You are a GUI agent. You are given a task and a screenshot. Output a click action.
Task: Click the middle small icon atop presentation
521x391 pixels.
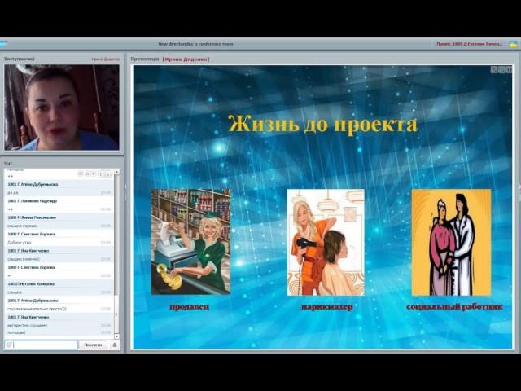[x=501, y=69]
